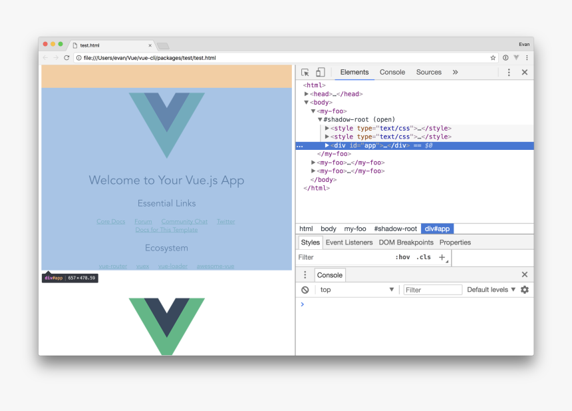Go forward with browser forward arrow
The image size is (572, 411).
point(55,58)
